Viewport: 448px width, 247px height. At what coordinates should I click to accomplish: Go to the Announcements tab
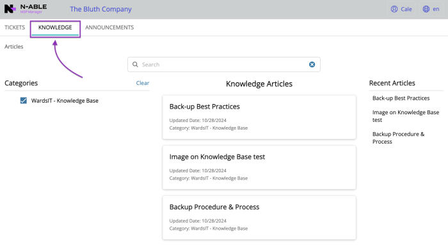coord(109,27)
